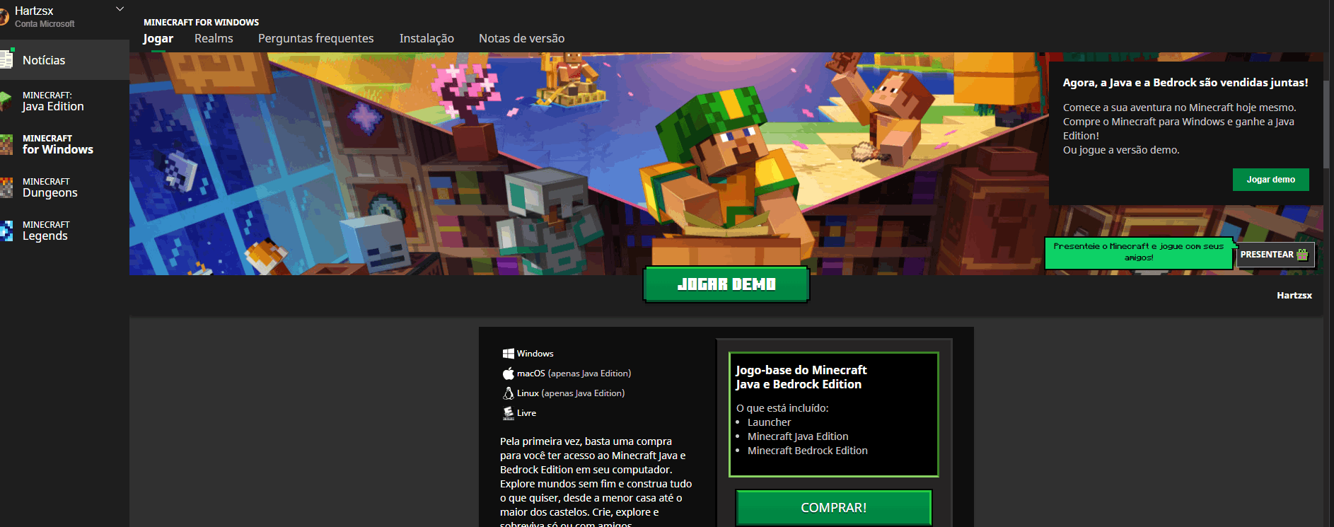
Task: Click the green gift message speech bubble
Action: coord(1138,253)
